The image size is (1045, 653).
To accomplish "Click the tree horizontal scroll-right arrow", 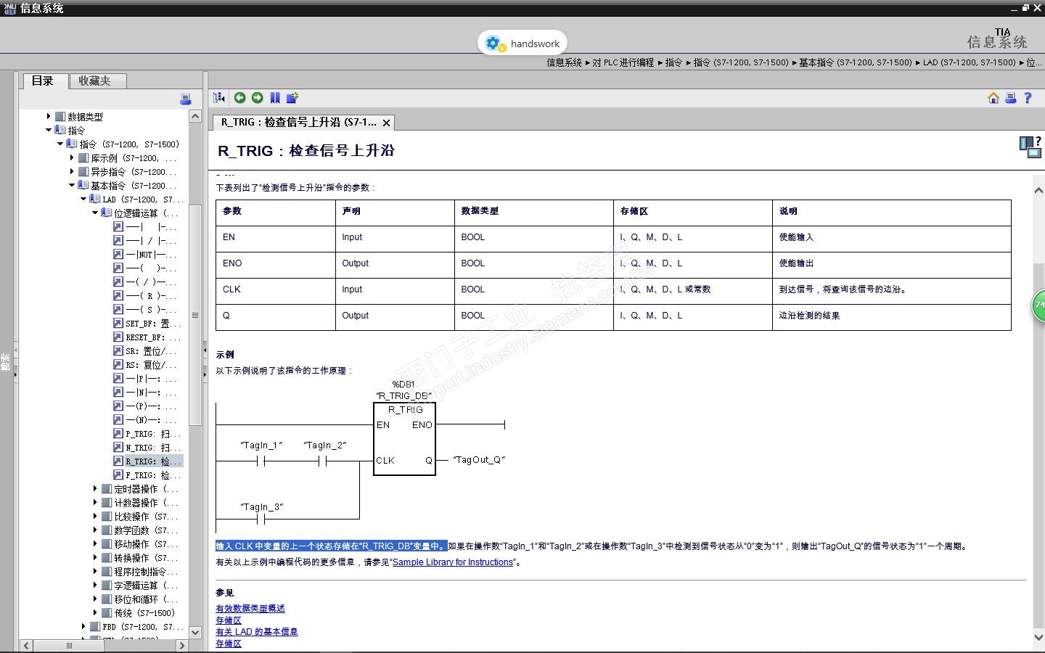I will [183, 646].
